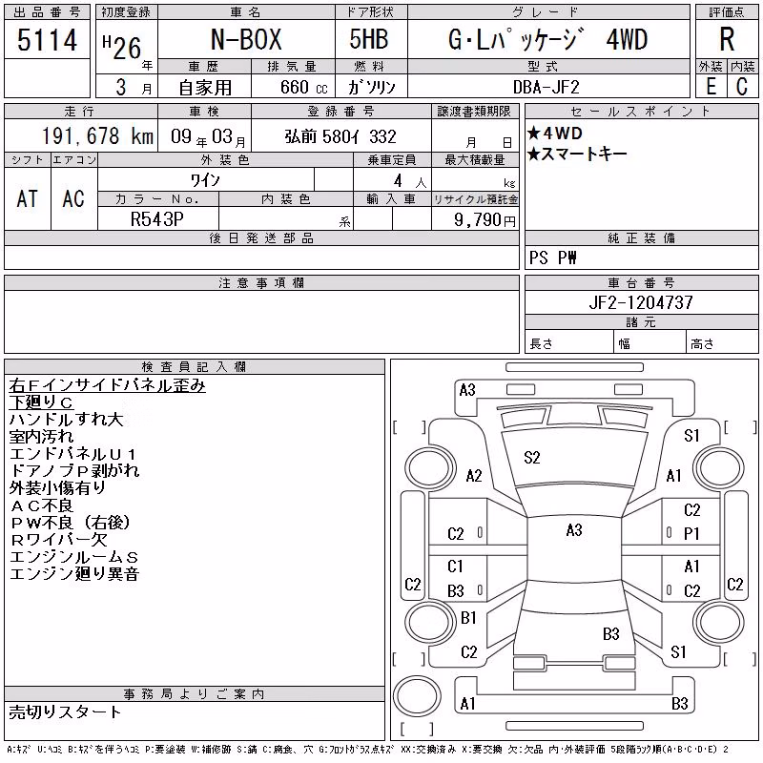The width and height of the screenshot is (763, 763).
Task: Click the seating capacity 4人
Action: pos(410,181)
